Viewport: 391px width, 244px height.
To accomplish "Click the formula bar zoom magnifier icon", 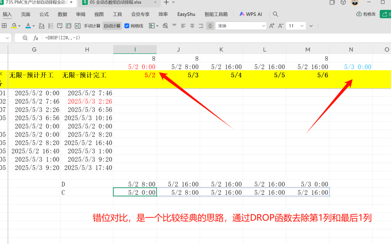I will pyautogui.click(x=25, y=38).
